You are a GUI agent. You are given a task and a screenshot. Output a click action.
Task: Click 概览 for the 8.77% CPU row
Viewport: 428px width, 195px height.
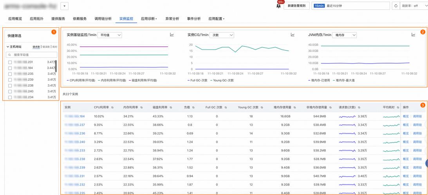(x=406, y=133)
